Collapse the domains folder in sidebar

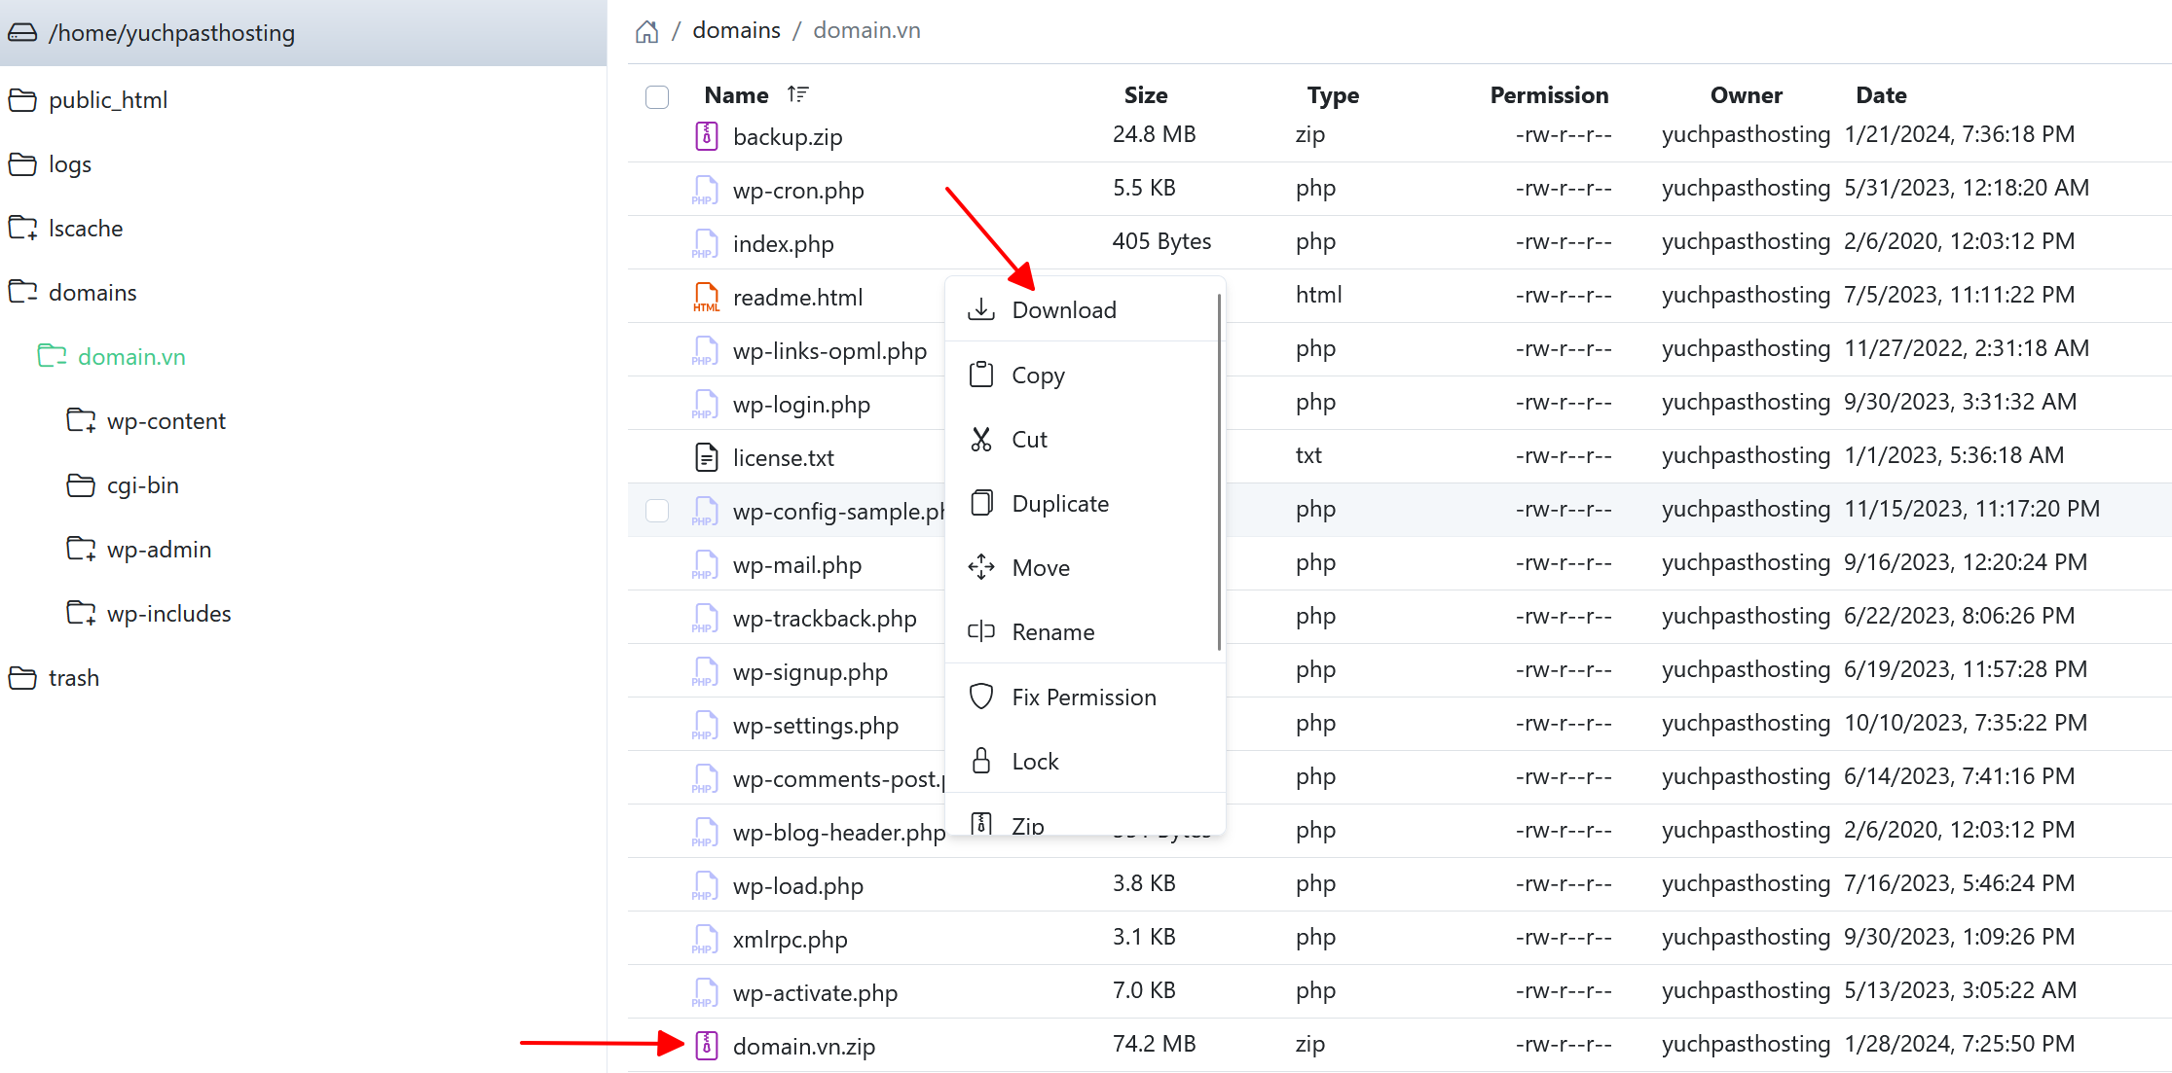pyautogui.click(x=23, y=292)
